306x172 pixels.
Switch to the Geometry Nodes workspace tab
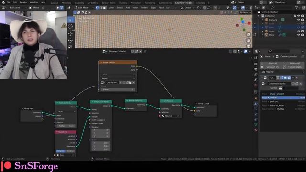tap(184, 3)
